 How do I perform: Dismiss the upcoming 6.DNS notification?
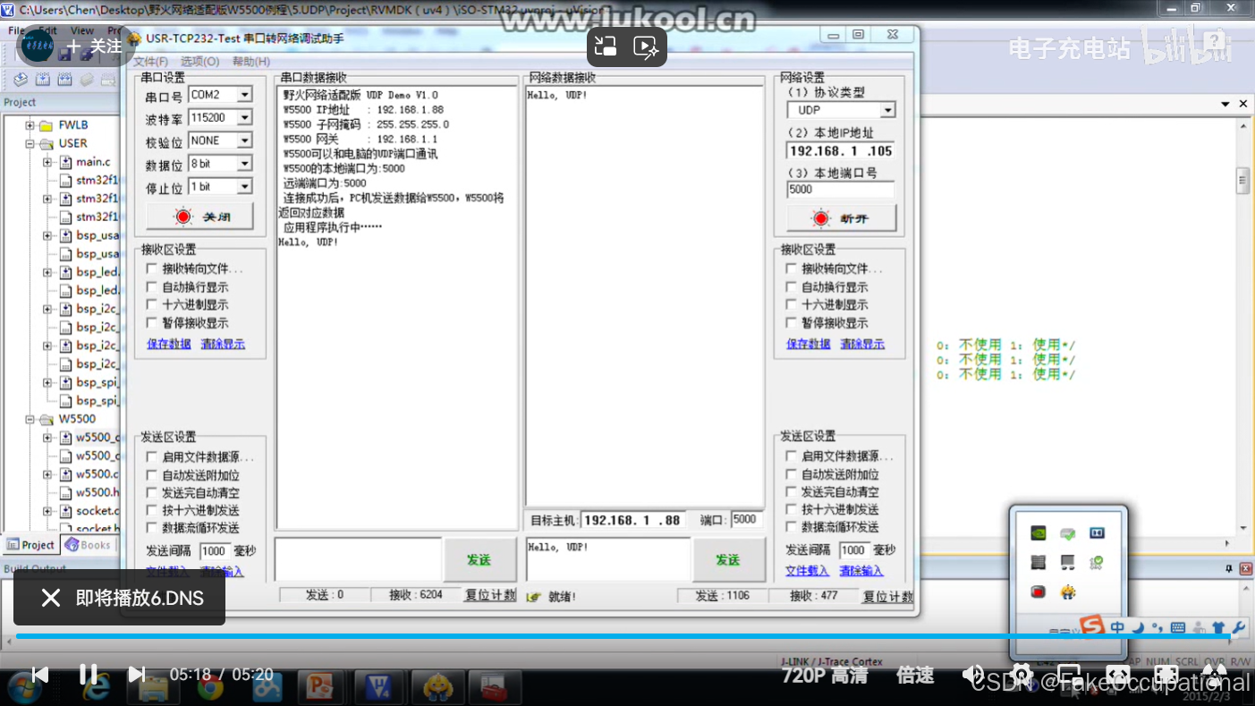[50, 598]
